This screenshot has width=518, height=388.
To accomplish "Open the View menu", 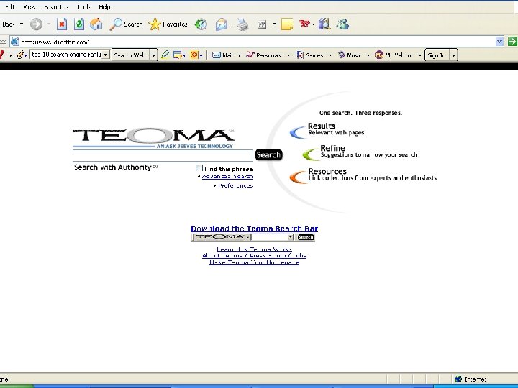I will pos(29,7).
